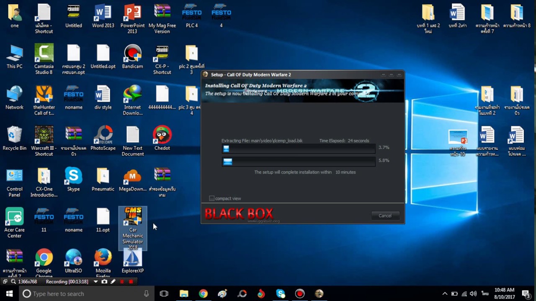The width and height of the screenshot is (536, 301).
Task: Click the lower overall progress bar
Action: tap(299, 161)
